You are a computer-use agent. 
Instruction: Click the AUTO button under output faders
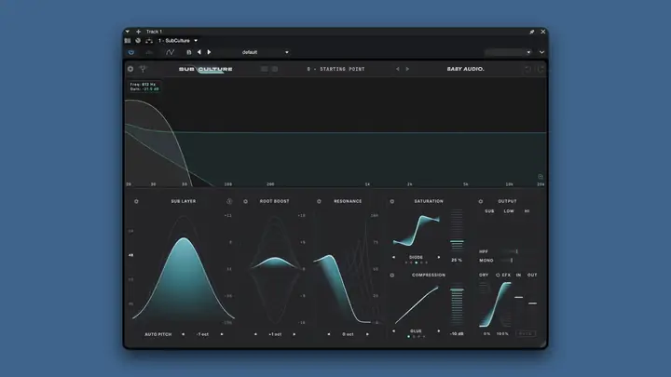pos(526,334)
